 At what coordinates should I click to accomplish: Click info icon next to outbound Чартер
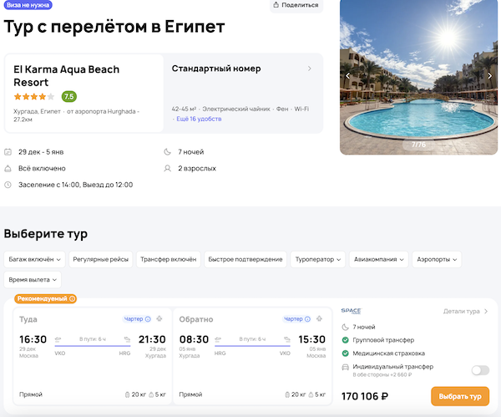pos(148,319)
